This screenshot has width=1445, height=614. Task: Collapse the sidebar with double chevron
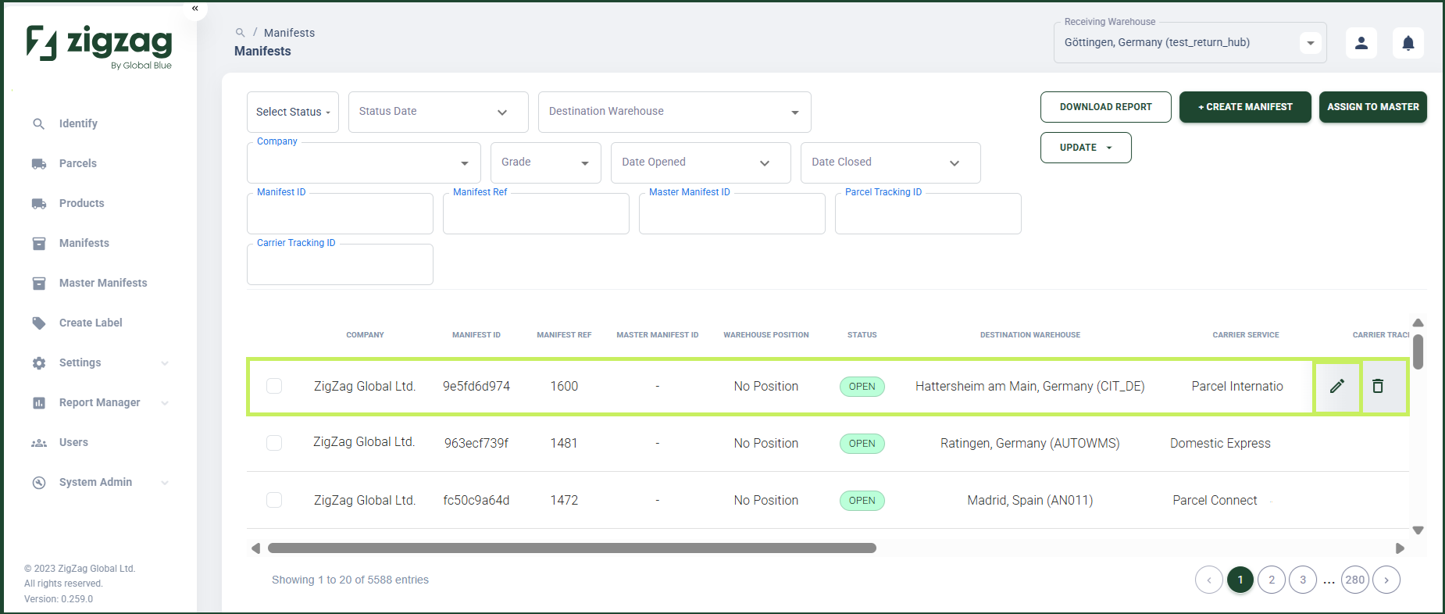coord(195,8)
